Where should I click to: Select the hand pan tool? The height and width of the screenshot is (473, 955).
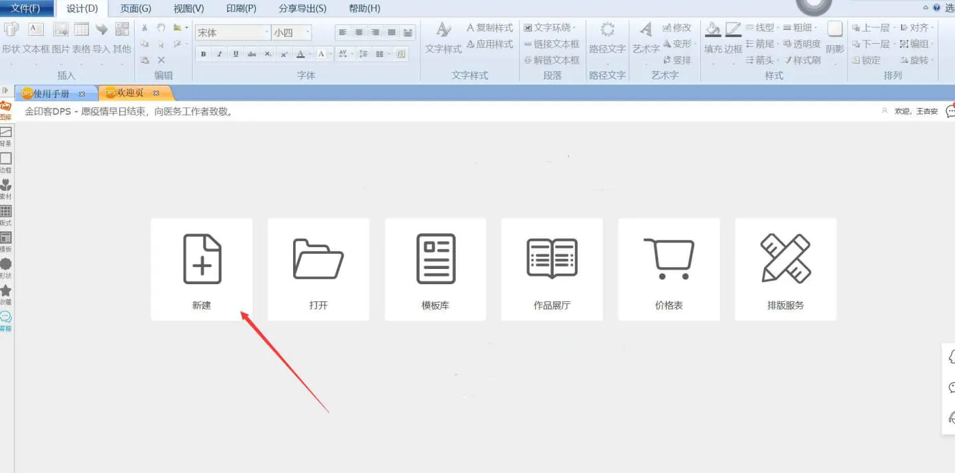(x=161, y=28)
